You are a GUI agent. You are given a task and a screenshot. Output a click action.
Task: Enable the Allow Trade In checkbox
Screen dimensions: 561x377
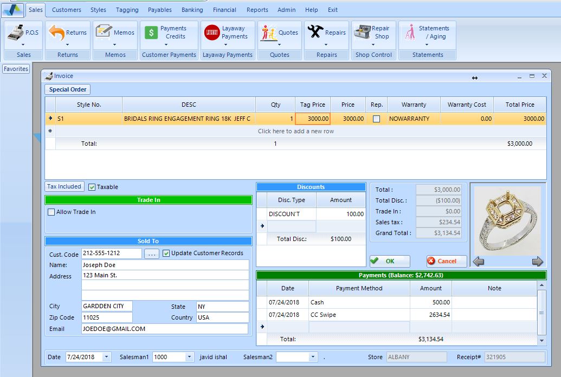point(51,212)
